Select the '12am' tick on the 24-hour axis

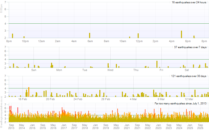(41, 41)
